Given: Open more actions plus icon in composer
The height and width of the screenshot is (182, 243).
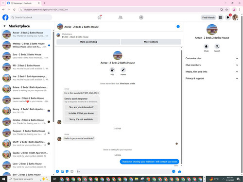Looking at the screenshot, I should pyautogui.click(x=57, y=171).
